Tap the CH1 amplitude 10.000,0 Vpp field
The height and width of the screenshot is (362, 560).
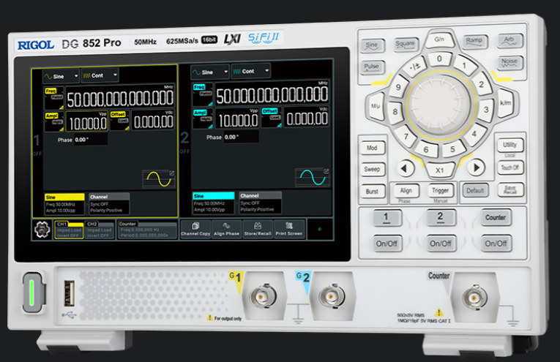click(87, 122)
